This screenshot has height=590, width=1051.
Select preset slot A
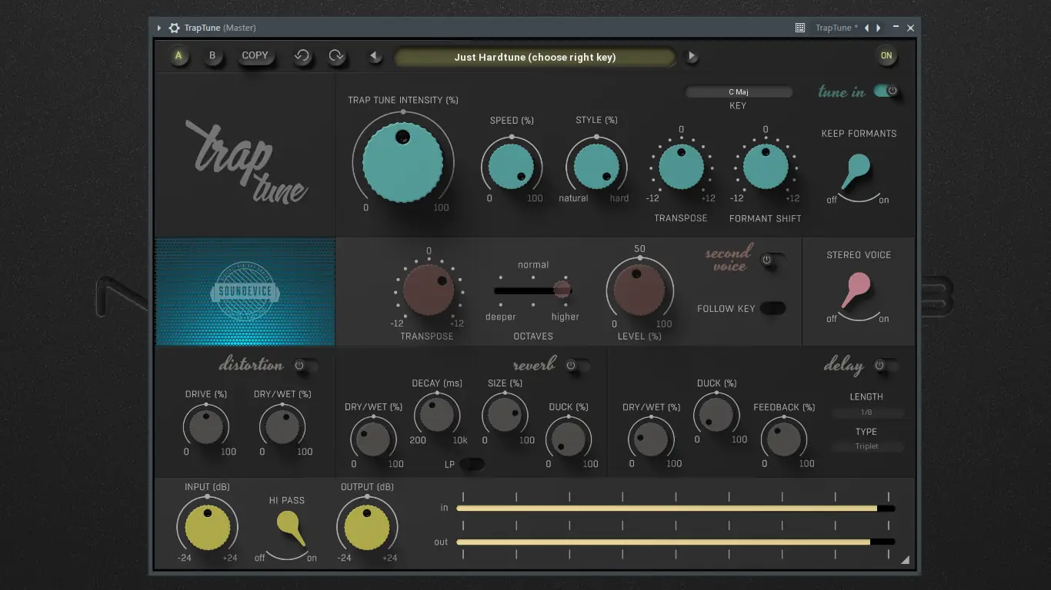click(179, 56)
